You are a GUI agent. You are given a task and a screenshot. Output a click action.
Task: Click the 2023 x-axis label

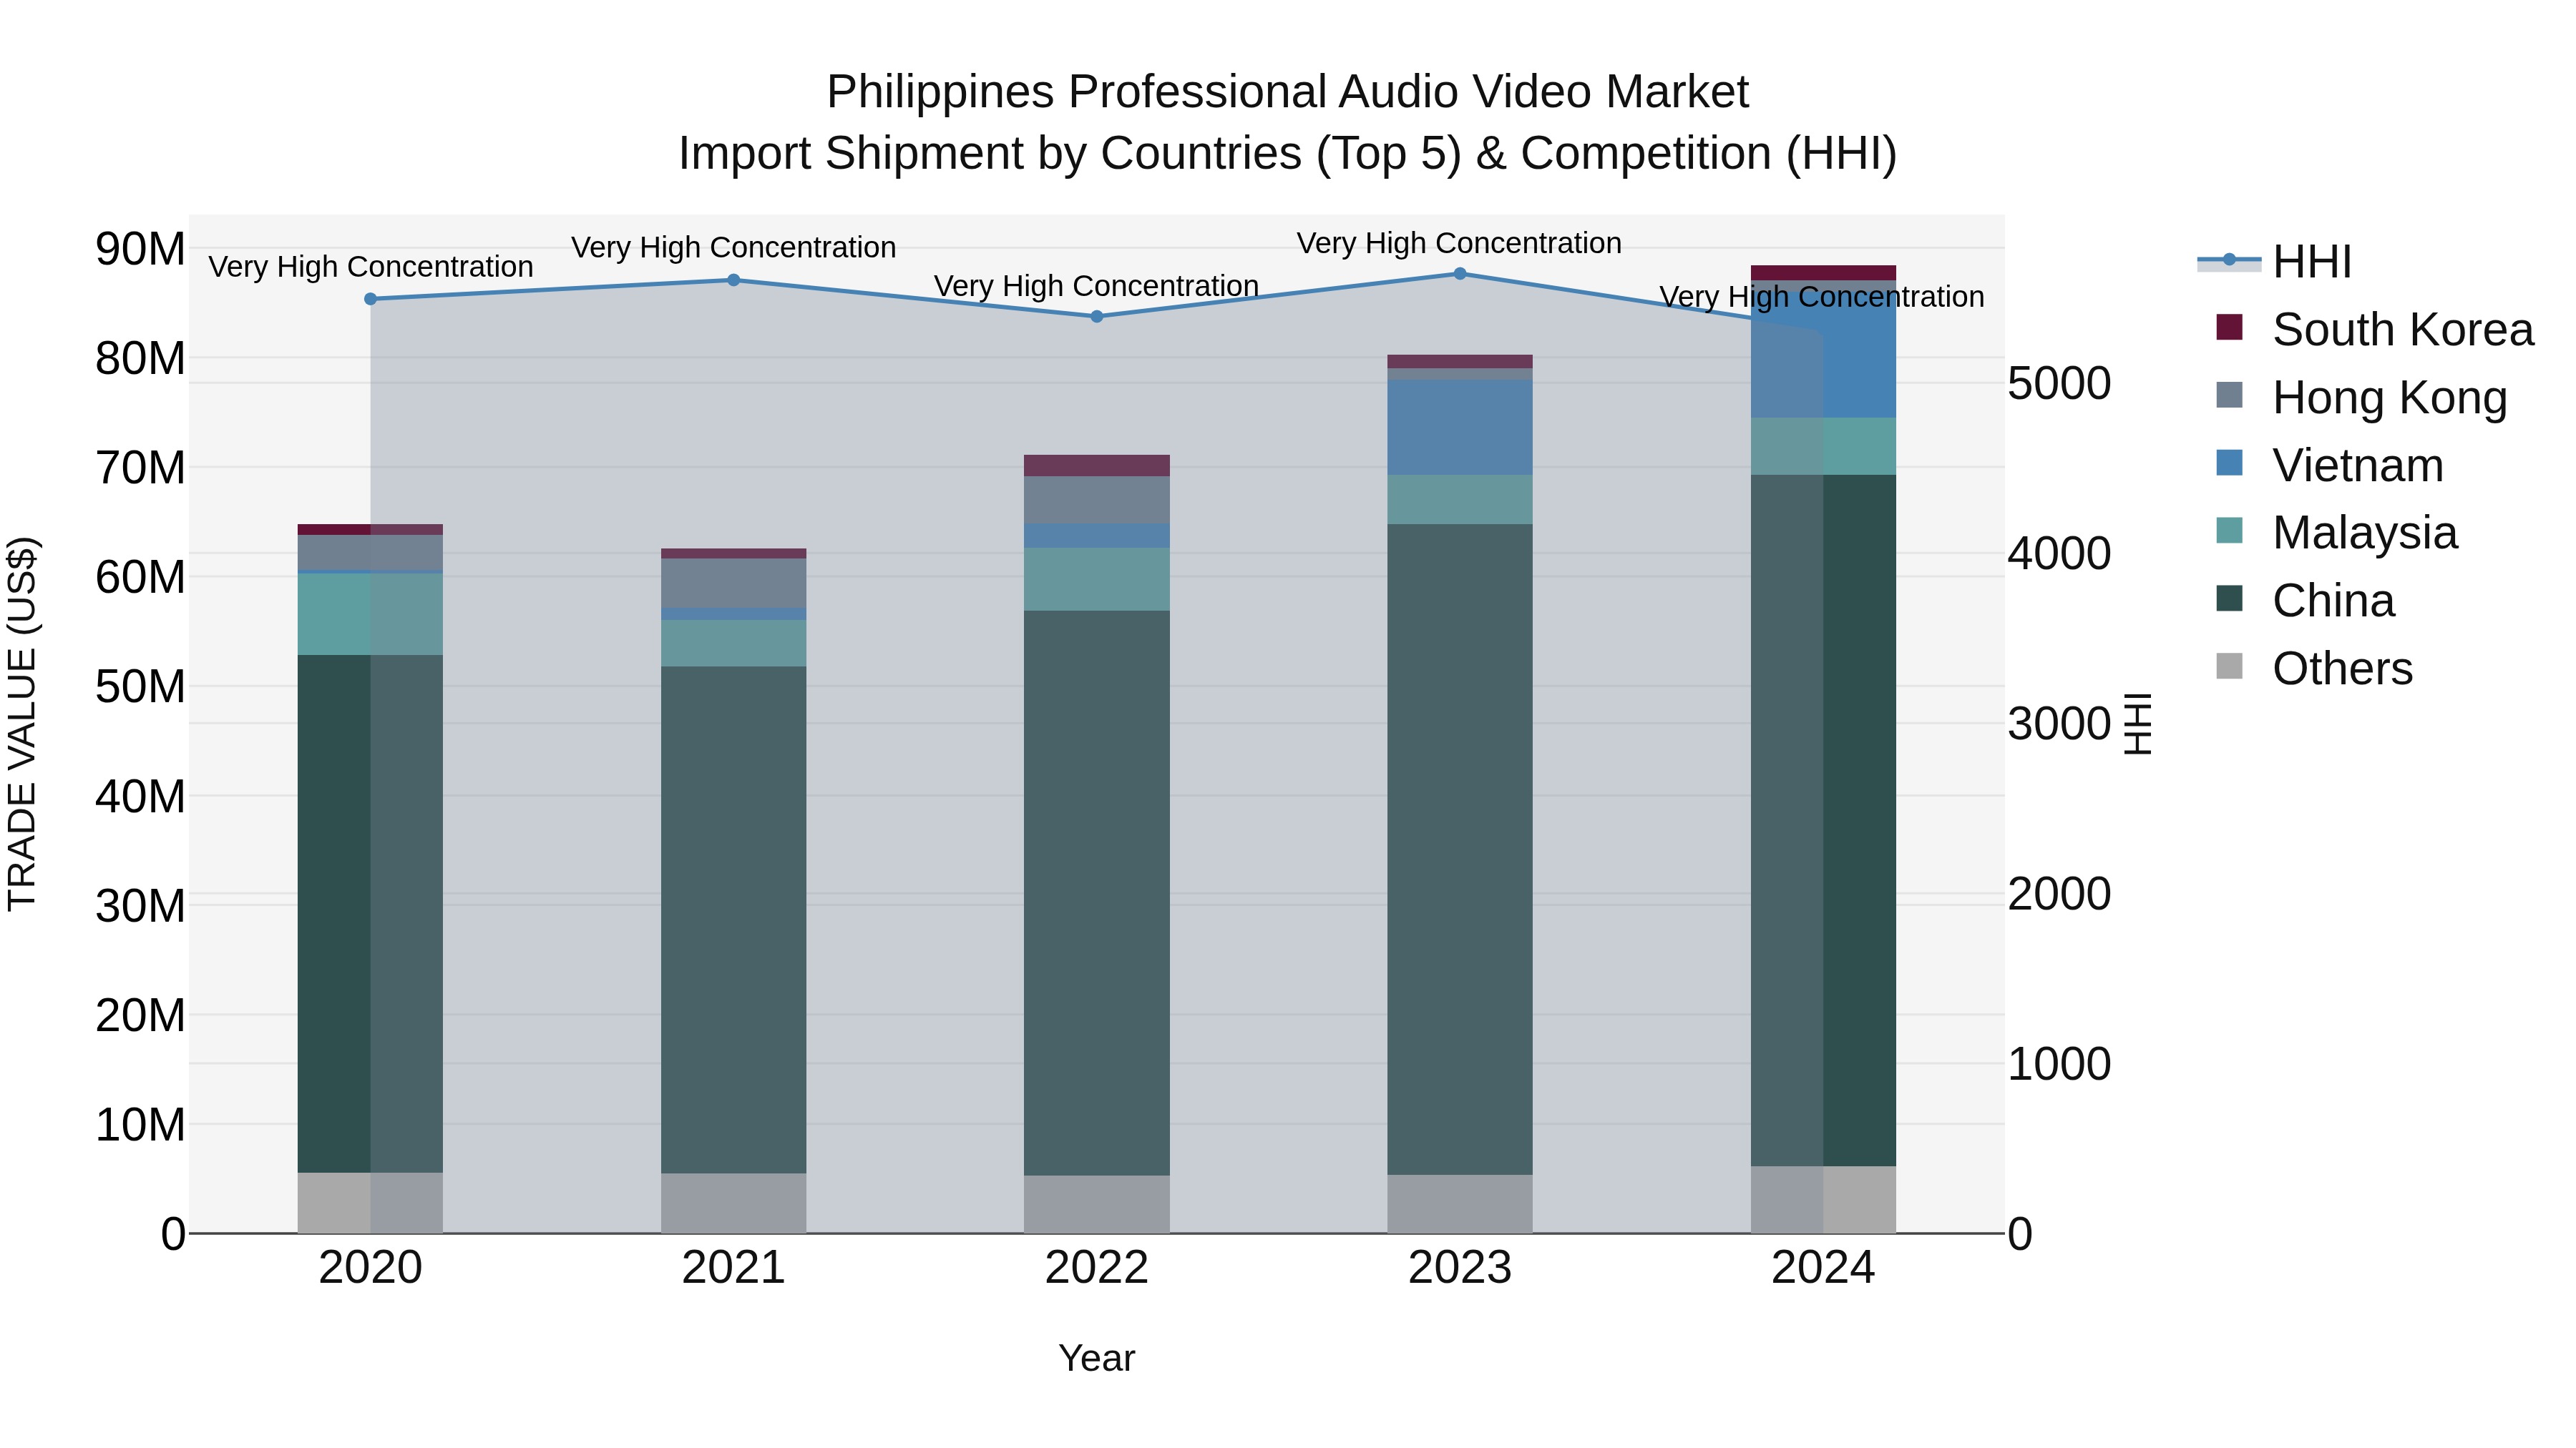pos(1460,1268)
